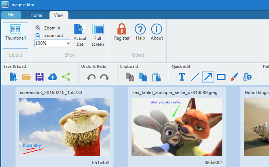Select the Brush tool
The width and height of the screenshot is (269, 167).
point(234,77)
